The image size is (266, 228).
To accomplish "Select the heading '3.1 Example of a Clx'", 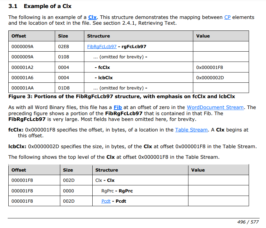I will point(40,6).
